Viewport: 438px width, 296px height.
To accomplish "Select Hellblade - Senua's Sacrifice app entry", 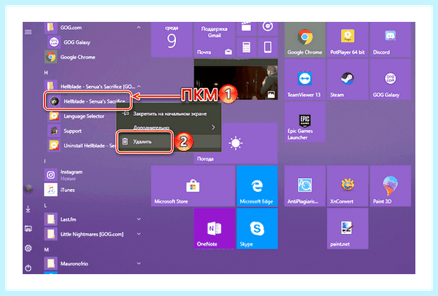I will 88,101.
